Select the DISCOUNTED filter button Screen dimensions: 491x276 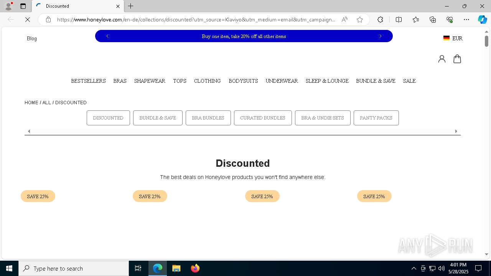point(108,118)
